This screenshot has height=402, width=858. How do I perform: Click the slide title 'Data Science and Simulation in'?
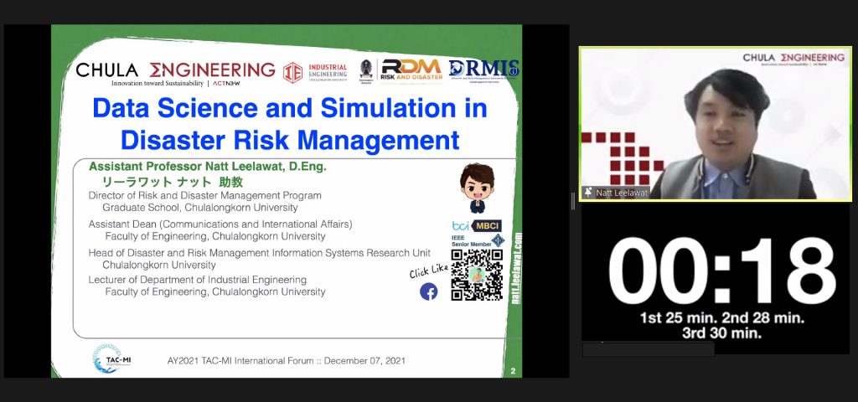tap(289, 108)
